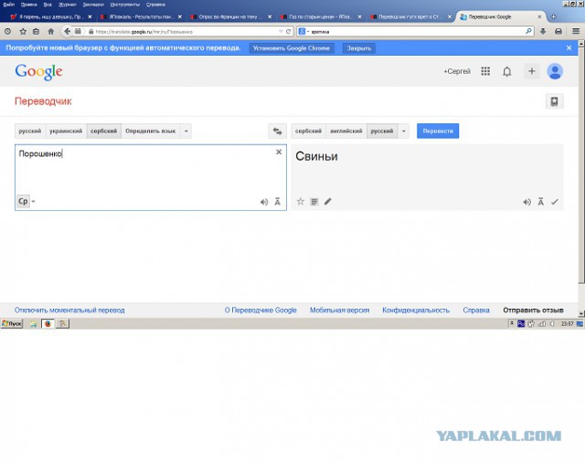
Task: Open the Мобильная версия link
Action: [x=339, y=310]
